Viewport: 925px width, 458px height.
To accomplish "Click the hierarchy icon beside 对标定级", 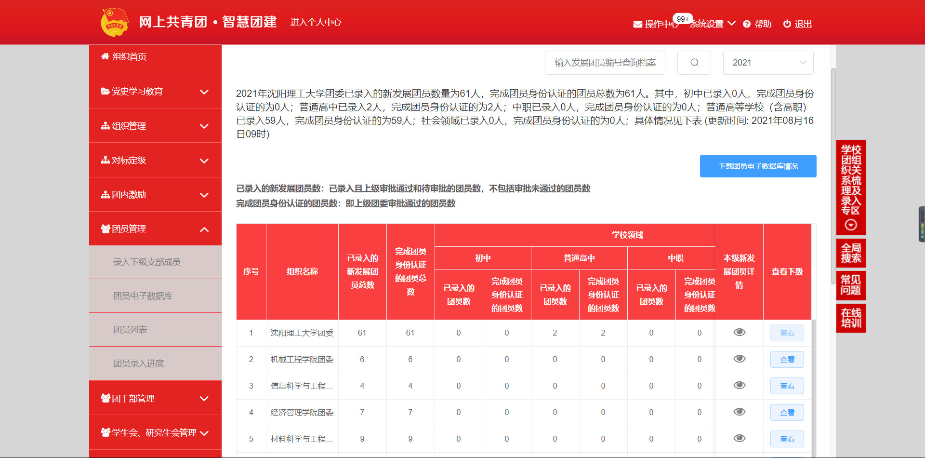I will (x=105, y=160).
